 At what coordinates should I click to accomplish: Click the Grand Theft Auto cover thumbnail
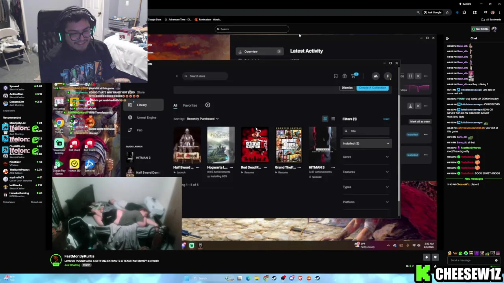pyautogui.click(x=289, y=145)
